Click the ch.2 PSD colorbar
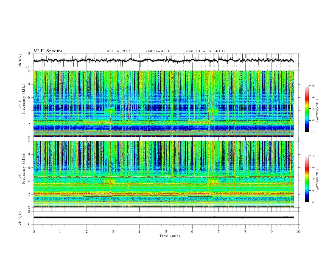336x260 pixels. point(307,179)
